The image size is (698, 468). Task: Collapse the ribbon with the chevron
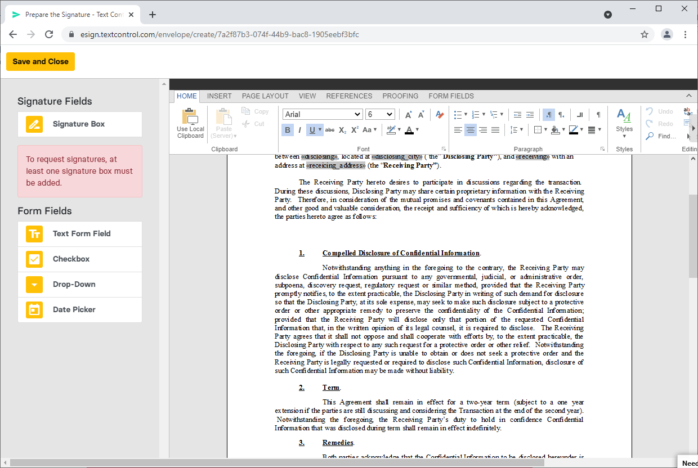(689, 96)
